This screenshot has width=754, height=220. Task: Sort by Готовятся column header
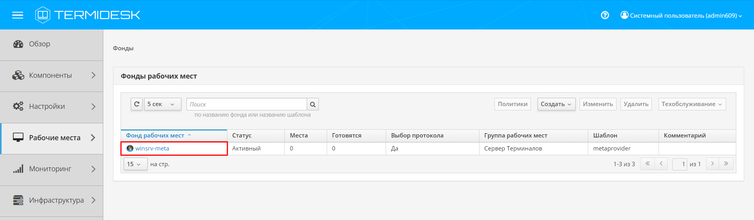click(x=356, y=136)
